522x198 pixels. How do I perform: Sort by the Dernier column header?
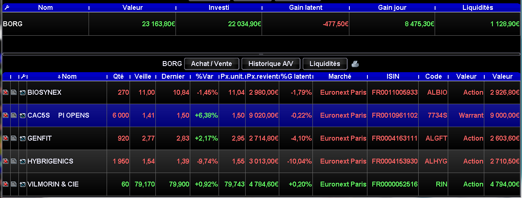click(x=173, y=76)
